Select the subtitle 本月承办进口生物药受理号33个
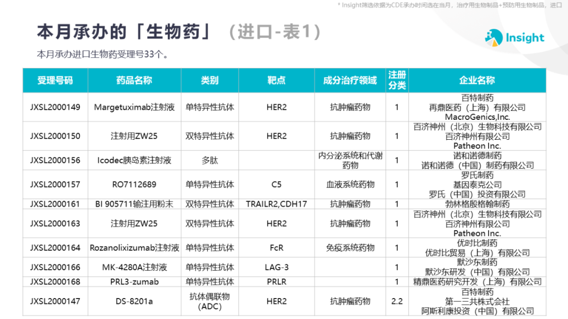Screen dimensions: 568x319 point(103,54)
